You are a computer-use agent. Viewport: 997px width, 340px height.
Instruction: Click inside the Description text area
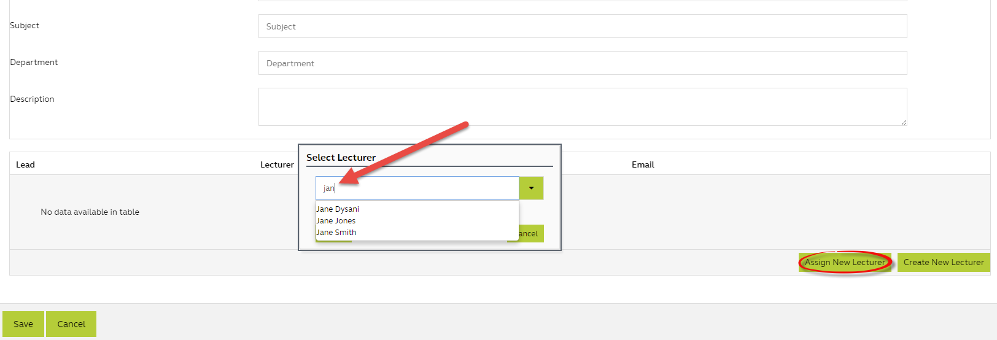(582, 107)
